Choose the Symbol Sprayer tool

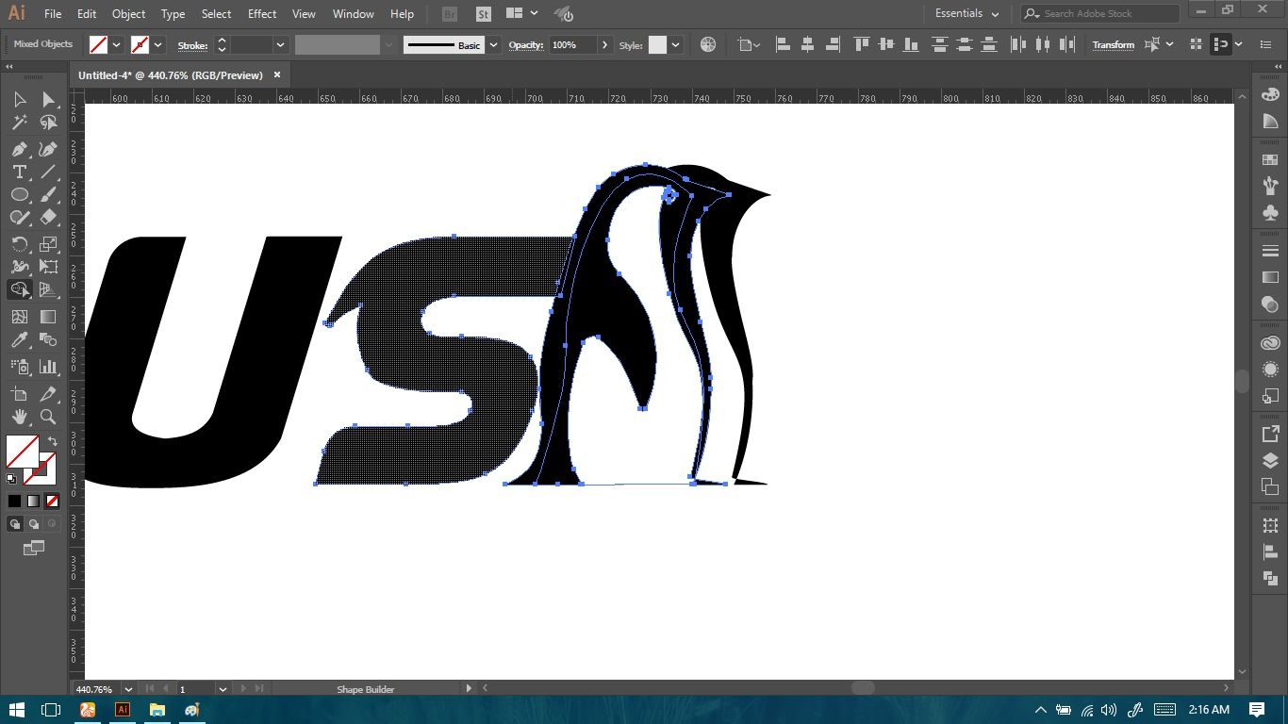point(19,366)
